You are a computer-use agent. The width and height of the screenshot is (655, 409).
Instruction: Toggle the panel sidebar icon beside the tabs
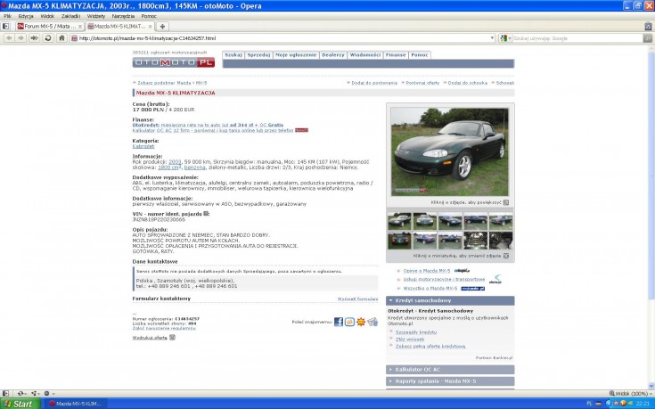5,27
